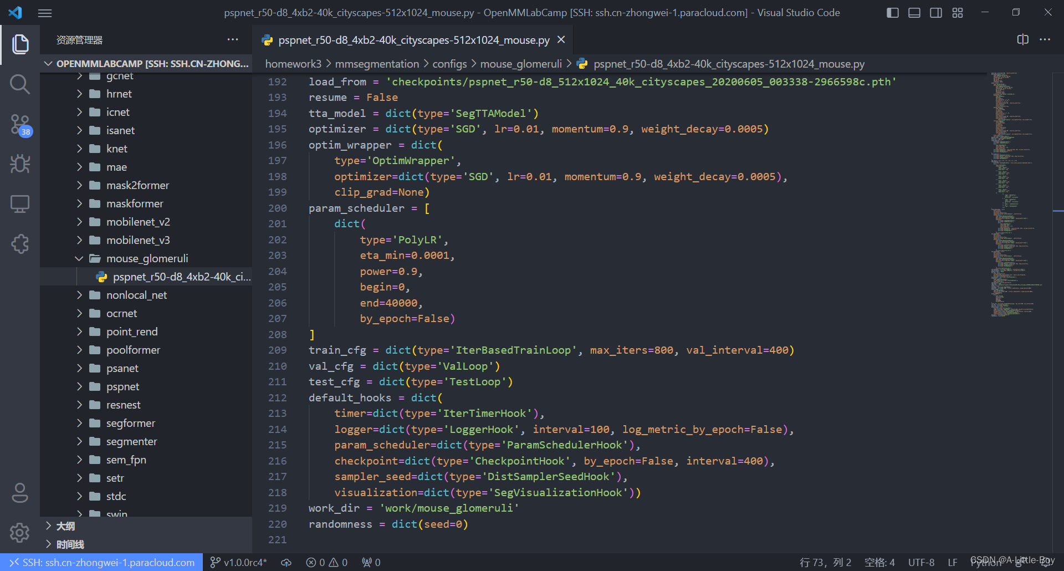Expand the knet folder
The width and height of the screenshot is (1064, 571).
pos(146,149)
